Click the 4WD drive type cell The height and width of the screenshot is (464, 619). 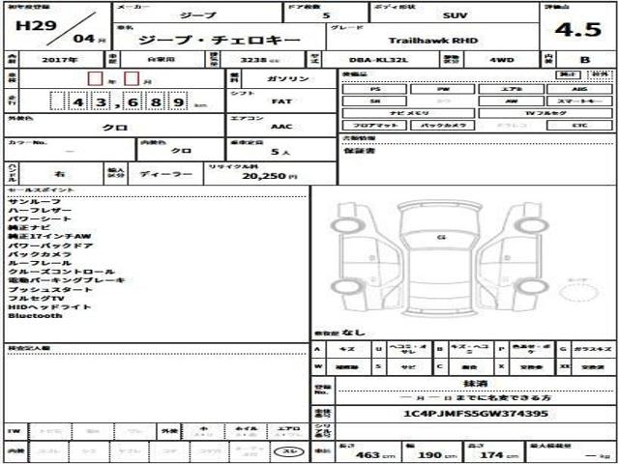point(502,60)
